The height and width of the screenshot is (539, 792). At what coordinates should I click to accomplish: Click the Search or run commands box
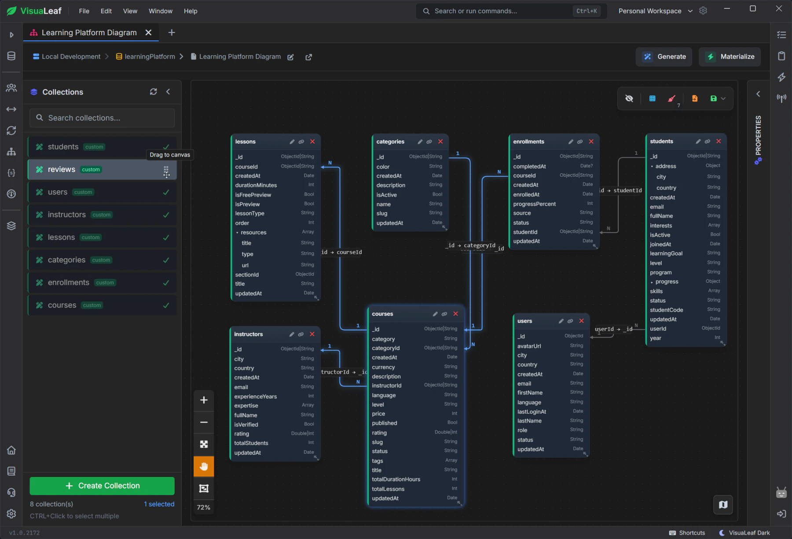pyautogui.click(x=511, y=11)
